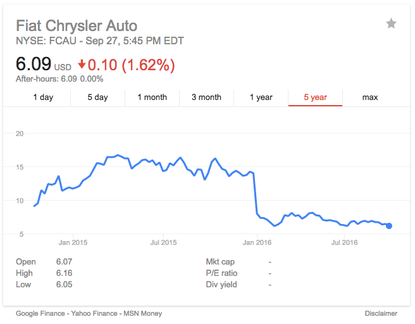Open the Disclaimer link

(x=381, y=313)
